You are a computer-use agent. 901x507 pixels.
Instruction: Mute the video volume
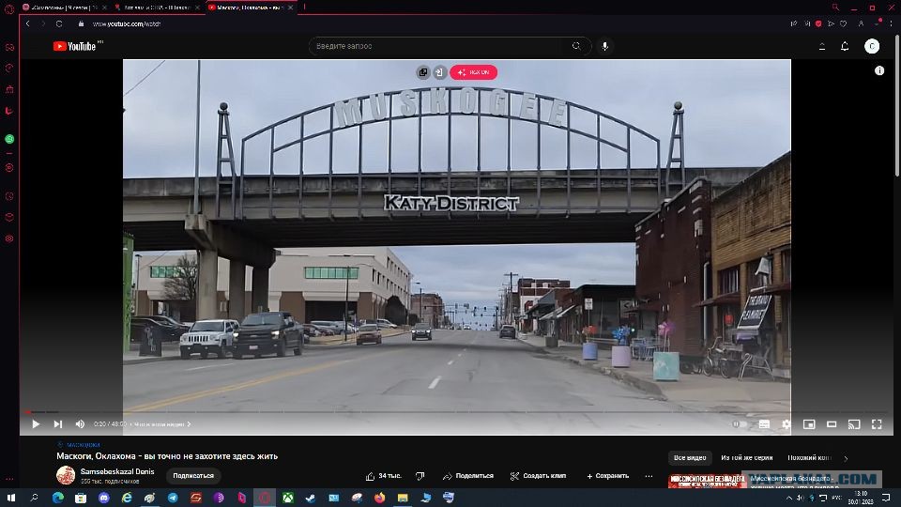80,424
